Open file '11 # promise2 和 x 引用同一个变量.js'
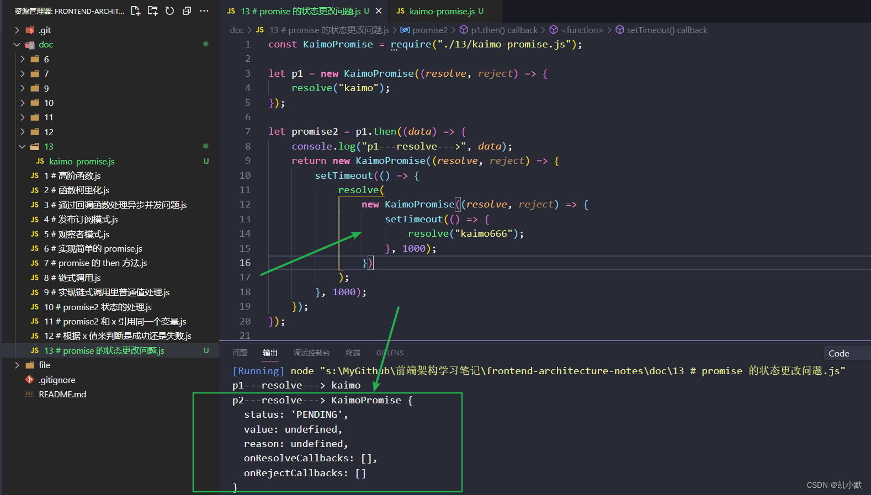The width and height of the screenshot is (871, 495). (x=115, y=322)
